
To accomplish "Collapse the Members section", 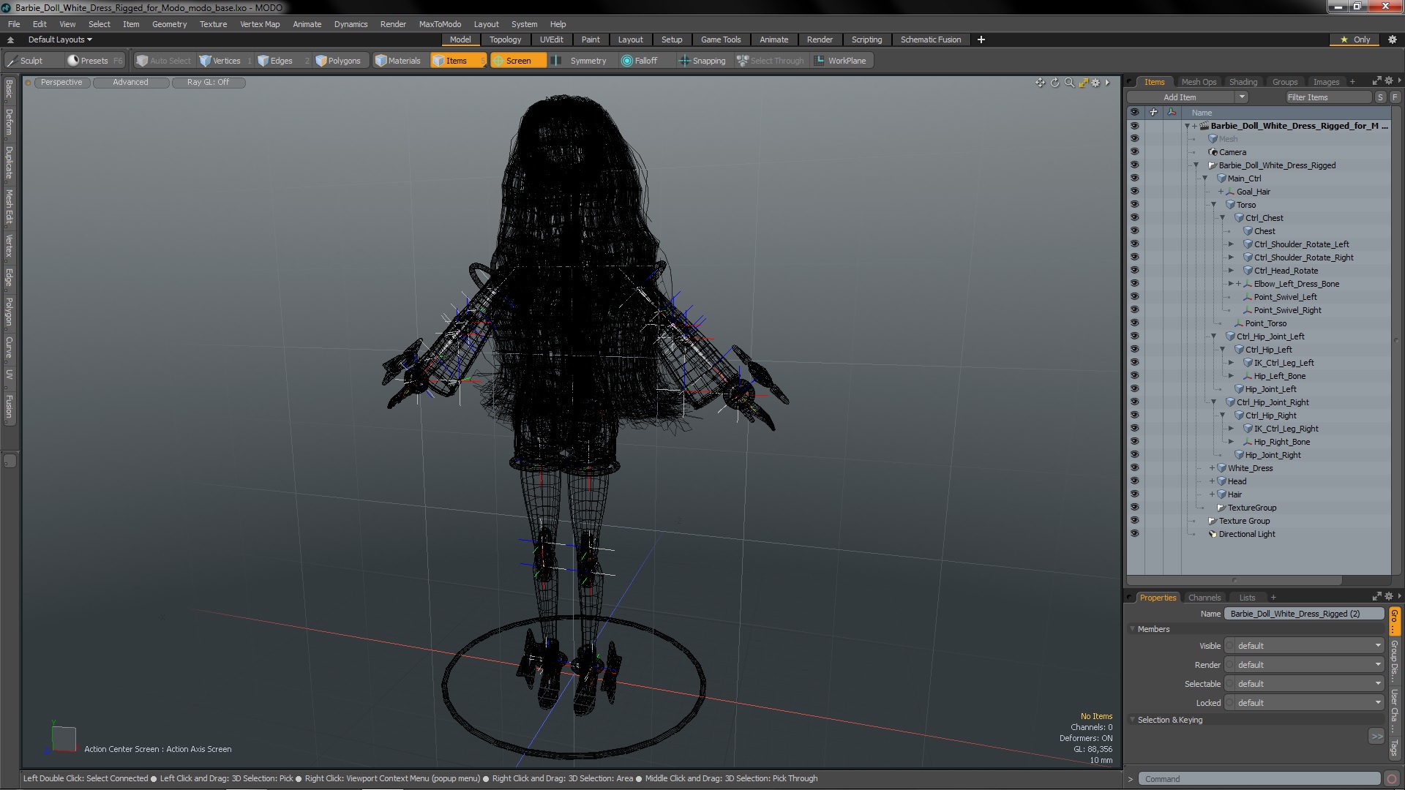I will point(1133,629).
